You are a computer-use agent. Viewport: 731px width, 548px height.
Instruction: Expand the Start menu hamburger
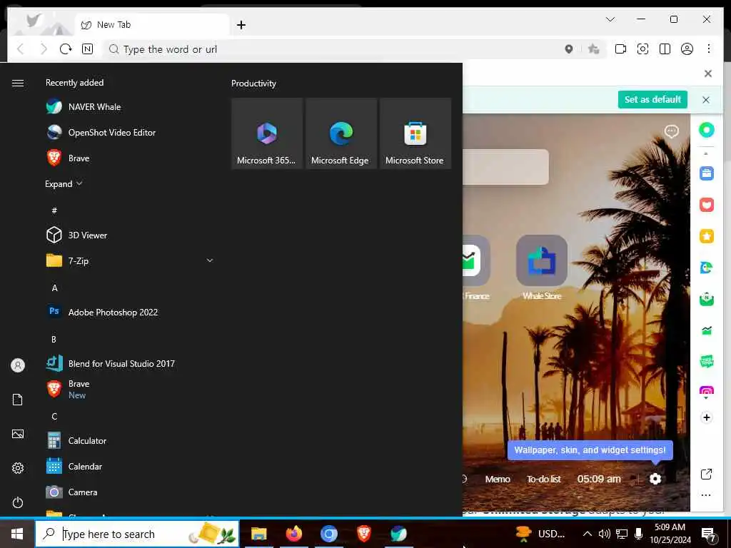[18, 83]
